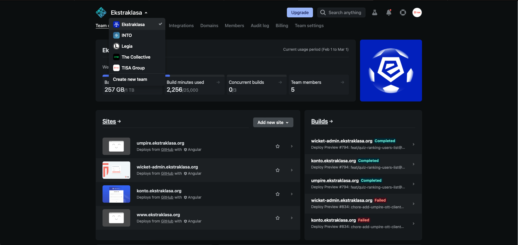Open umpire.ekstraklasa.org site thumbnail
Image resolution: width=518 pixels, height=245 pixels.
tap(116, 146)
